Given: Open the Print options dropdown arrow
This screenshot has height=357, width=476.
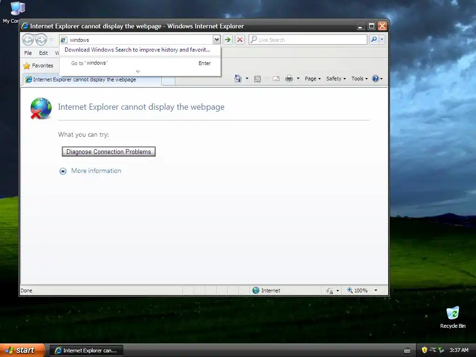Looking at the screenshot, I should (298, 79).
